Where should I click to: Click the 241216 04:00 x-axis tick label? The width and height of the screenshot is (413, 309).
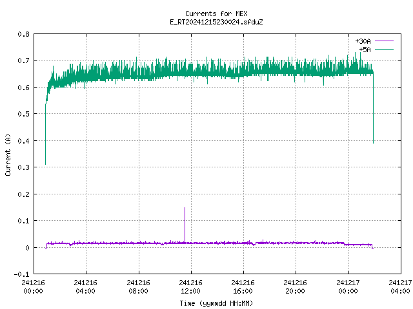tap(86, 287)
